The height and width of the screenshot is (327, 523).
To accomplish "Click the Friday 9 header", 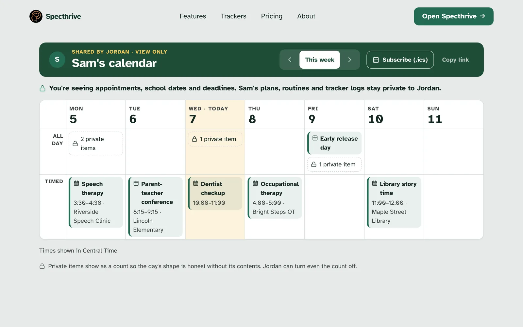I will click(x=334, y=115).
